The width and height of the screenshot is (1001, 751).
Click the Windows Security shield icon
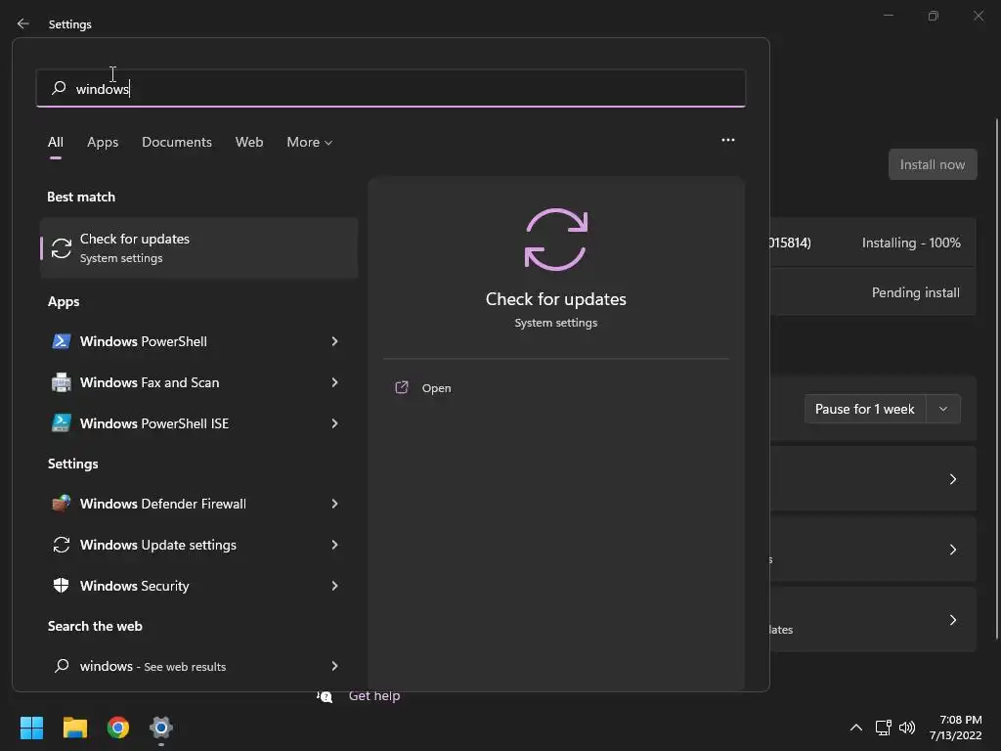point(62,586)
